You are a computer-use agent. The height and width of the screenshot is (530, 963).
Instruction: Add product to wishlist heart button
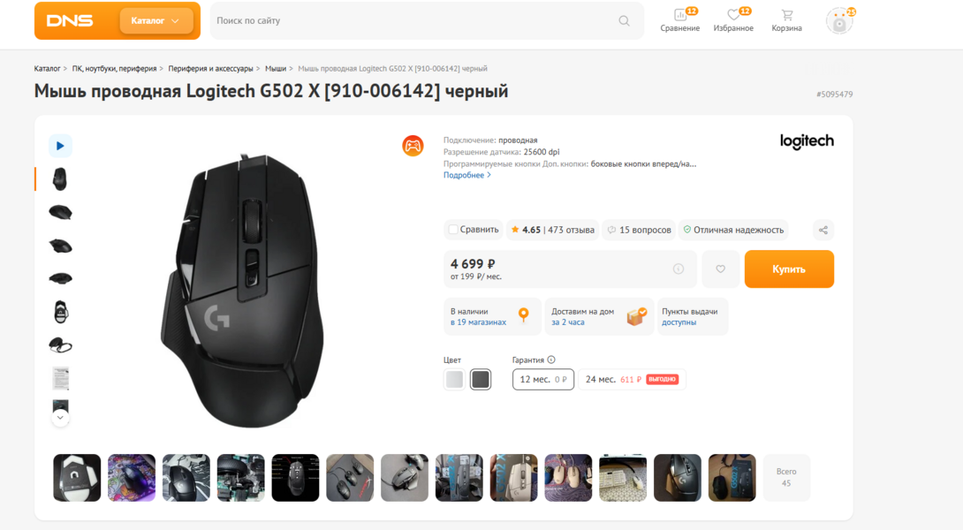[720, 269]
